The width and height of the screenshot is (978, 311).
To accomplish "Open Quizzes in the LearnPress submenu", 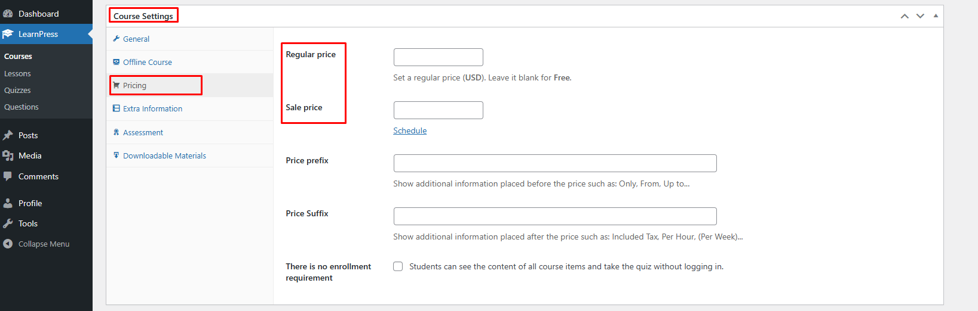I will (x=17, y=90).
